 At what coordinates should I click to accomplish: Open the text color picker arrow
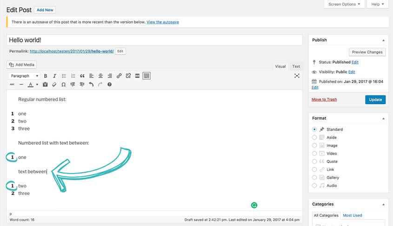coord(37,84)
